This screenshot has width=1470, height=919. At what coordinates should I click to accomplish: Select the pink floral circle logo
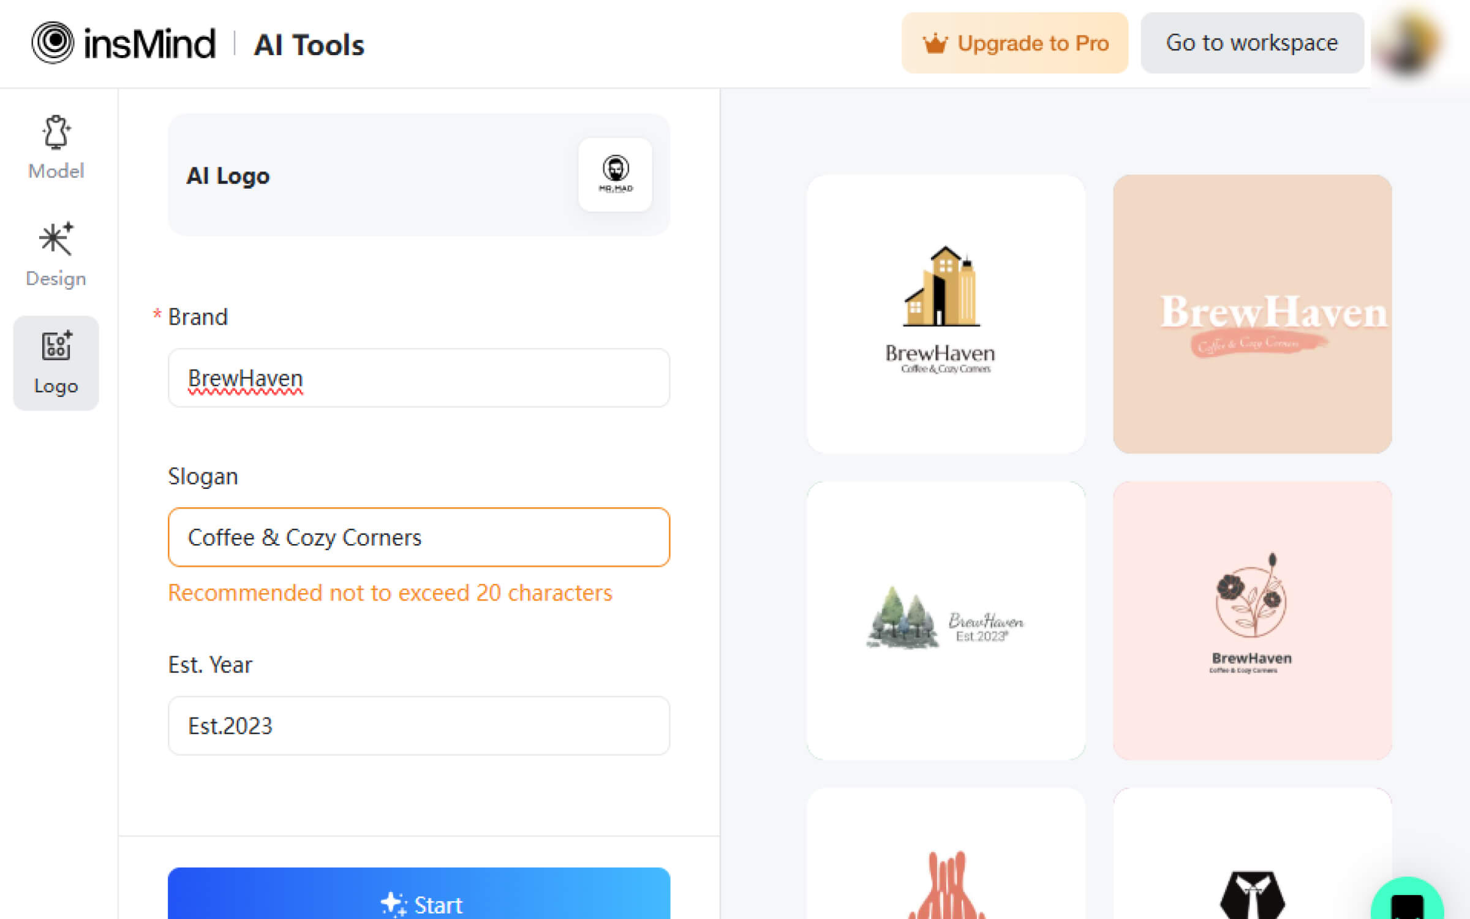point(1252,620)
